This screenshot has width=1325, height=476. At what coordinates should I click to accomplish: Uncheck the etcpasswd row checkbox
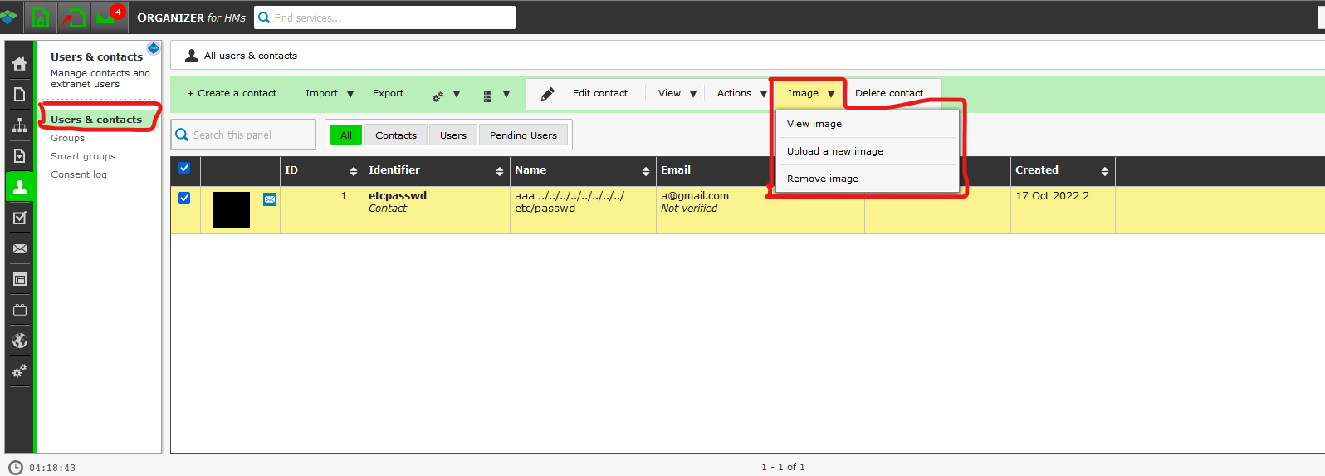(x=184, y=198)
